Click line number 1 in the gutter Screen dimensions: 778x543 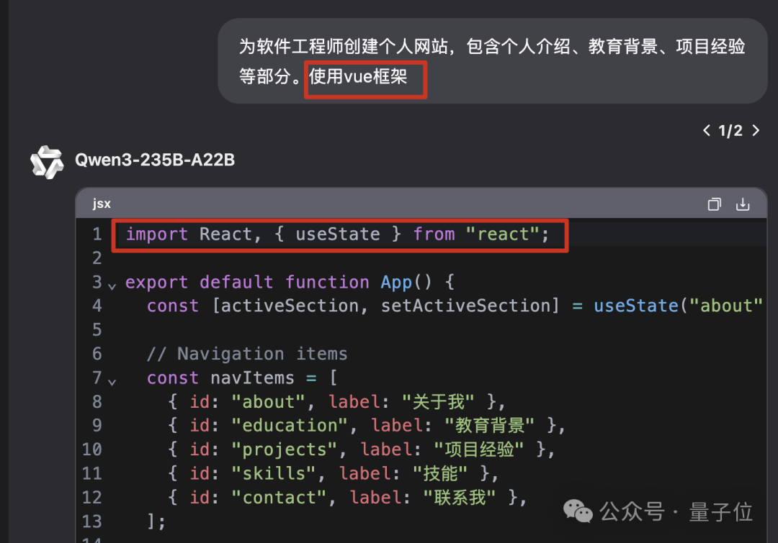(97, 234)
